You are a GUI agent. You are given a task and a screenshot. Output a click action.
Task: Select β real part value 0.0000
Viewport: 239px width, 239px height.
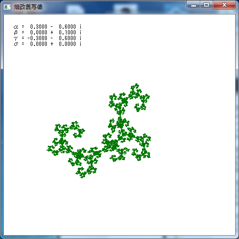point(39,33)
